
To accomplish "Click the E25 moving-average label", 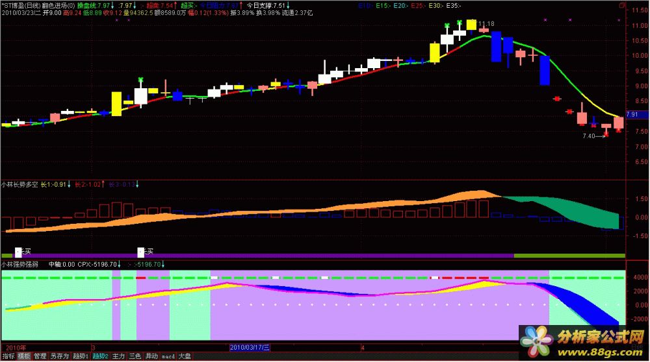I will (418, 6).
